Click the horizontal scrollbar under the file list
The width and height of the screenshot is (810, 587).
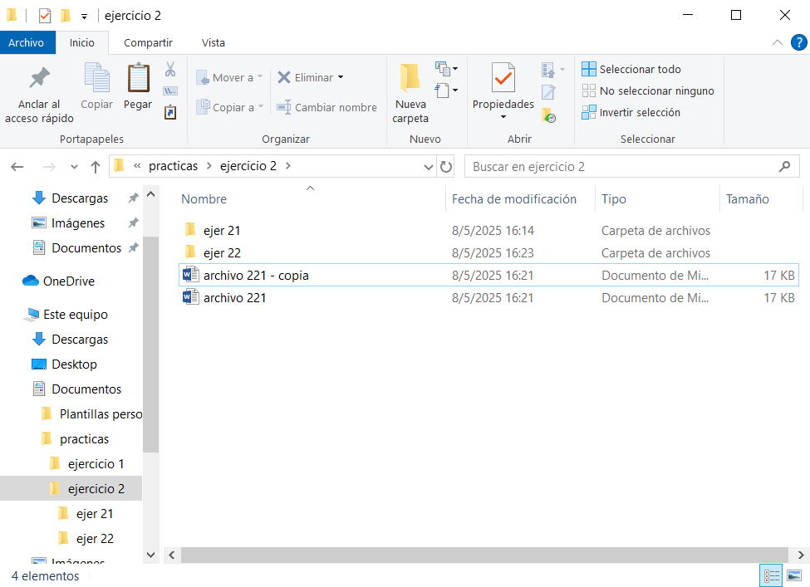482,555
